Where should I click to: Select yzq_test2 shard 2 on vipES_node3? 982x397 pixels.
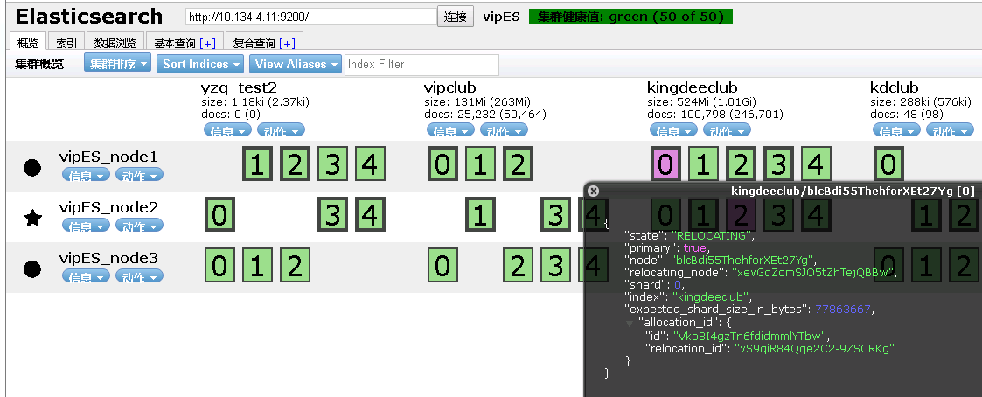295,266
